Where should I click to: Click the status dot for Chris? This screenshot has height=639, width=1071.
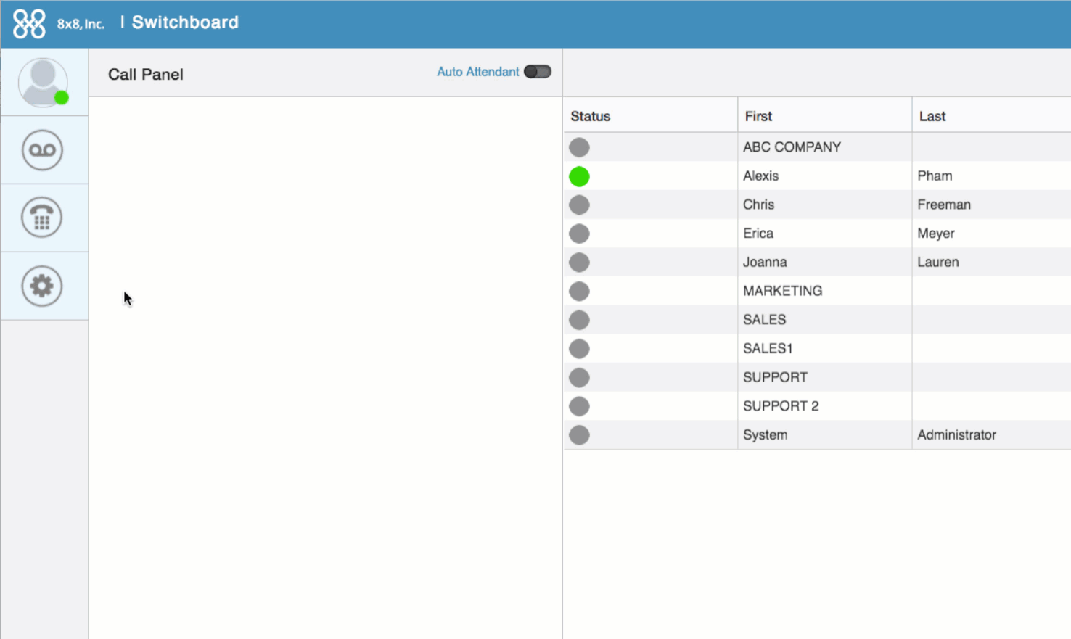point(579,205)
